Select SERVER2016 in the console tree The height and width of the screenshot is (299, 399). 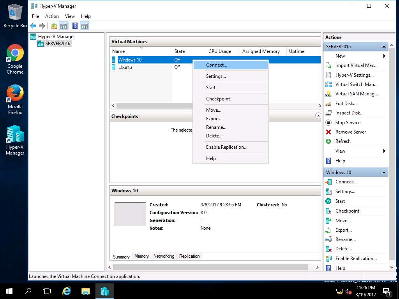click(58, 44)
